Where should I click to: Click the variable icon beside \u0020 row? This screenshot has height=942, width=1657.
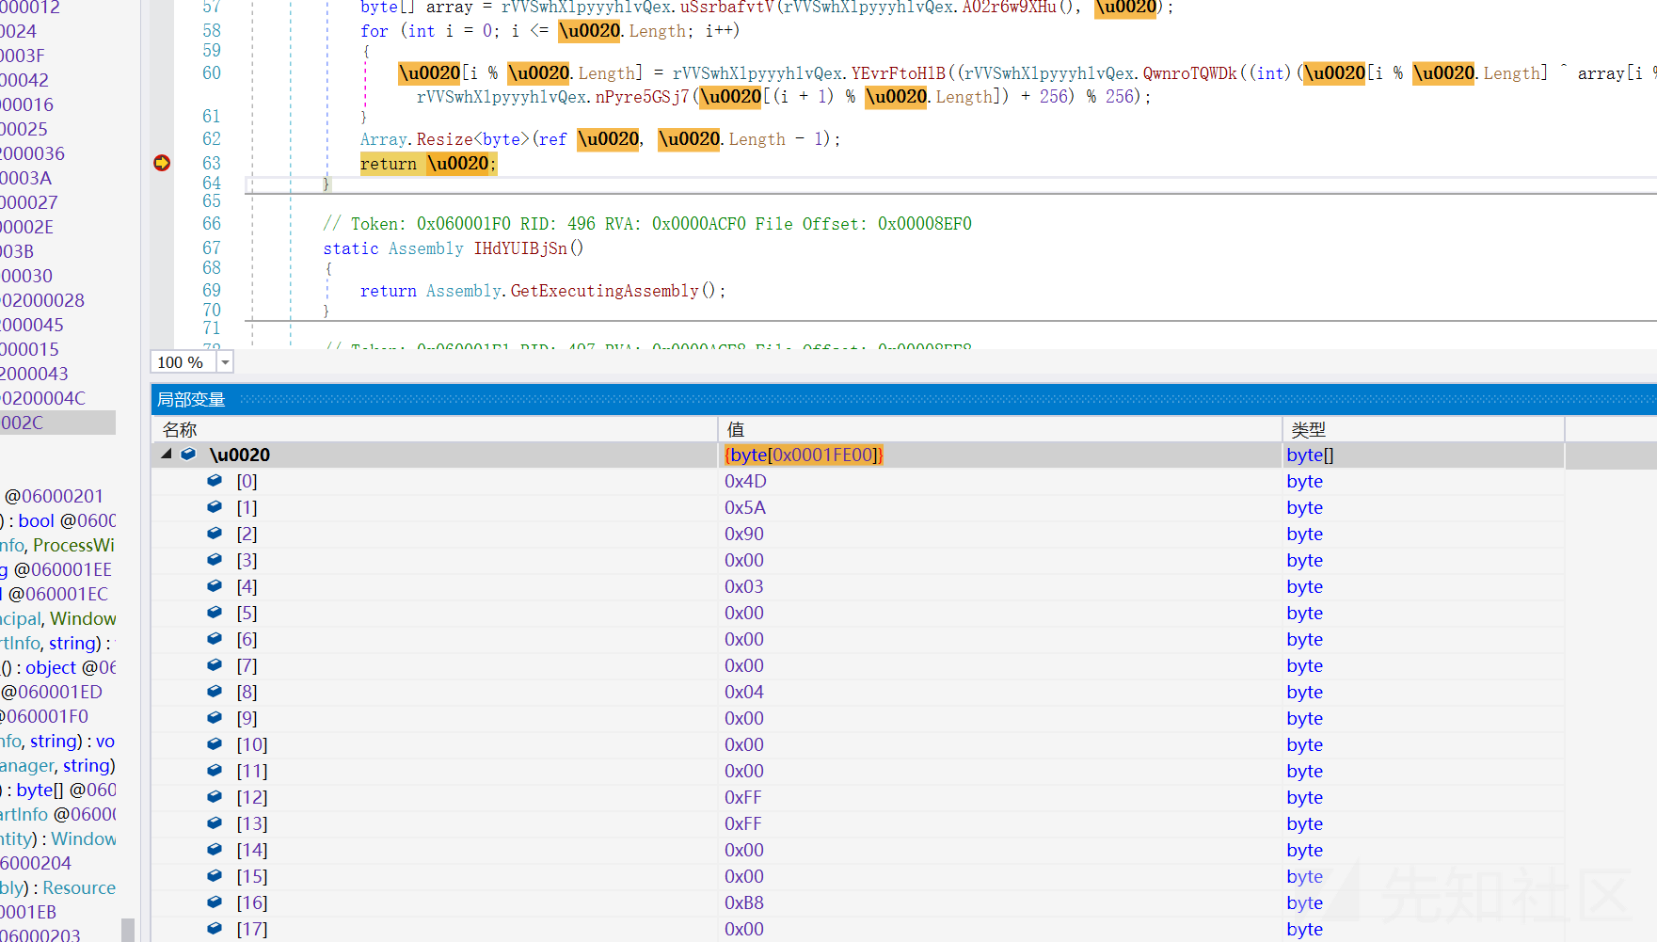pos(188,454)
